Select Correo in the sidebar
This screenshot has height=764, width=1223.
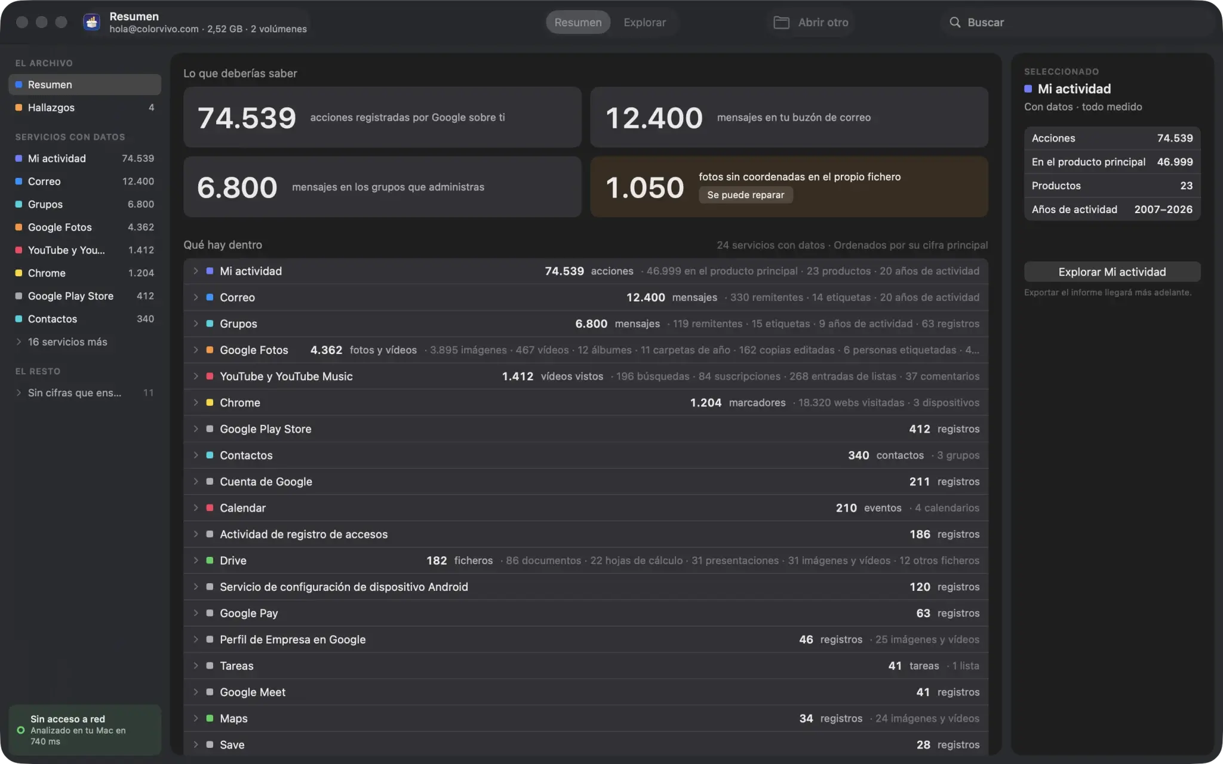(85, 181)
